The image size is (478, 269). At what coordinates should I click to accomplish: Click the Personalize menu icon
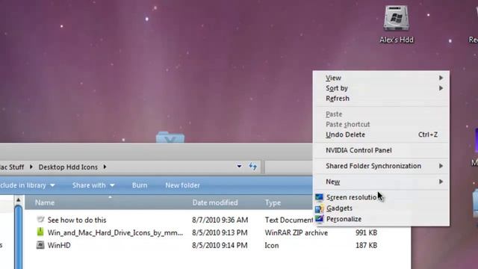319,219
